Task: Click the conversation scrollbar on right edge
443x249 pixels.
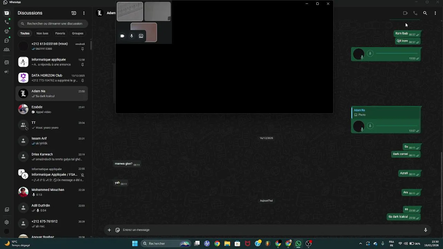Action: [442, 187]
